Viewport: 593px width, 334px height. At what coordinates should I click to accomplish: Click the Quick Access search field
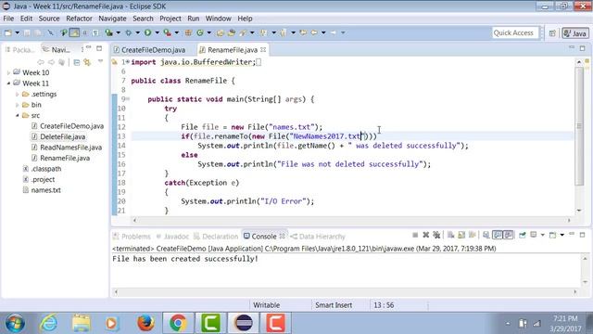click(x=515, y=33)
